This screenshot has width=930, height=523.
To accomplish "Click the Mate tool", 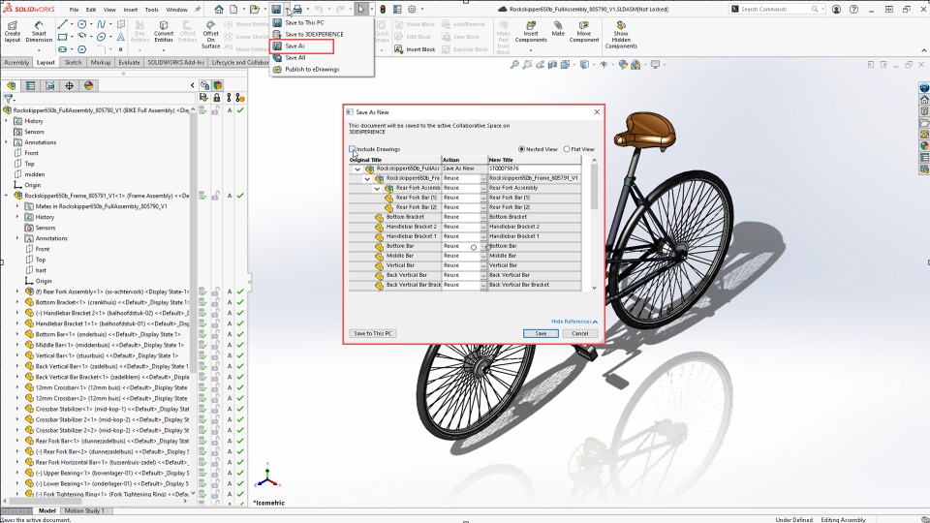I will (x=558, y=28).
